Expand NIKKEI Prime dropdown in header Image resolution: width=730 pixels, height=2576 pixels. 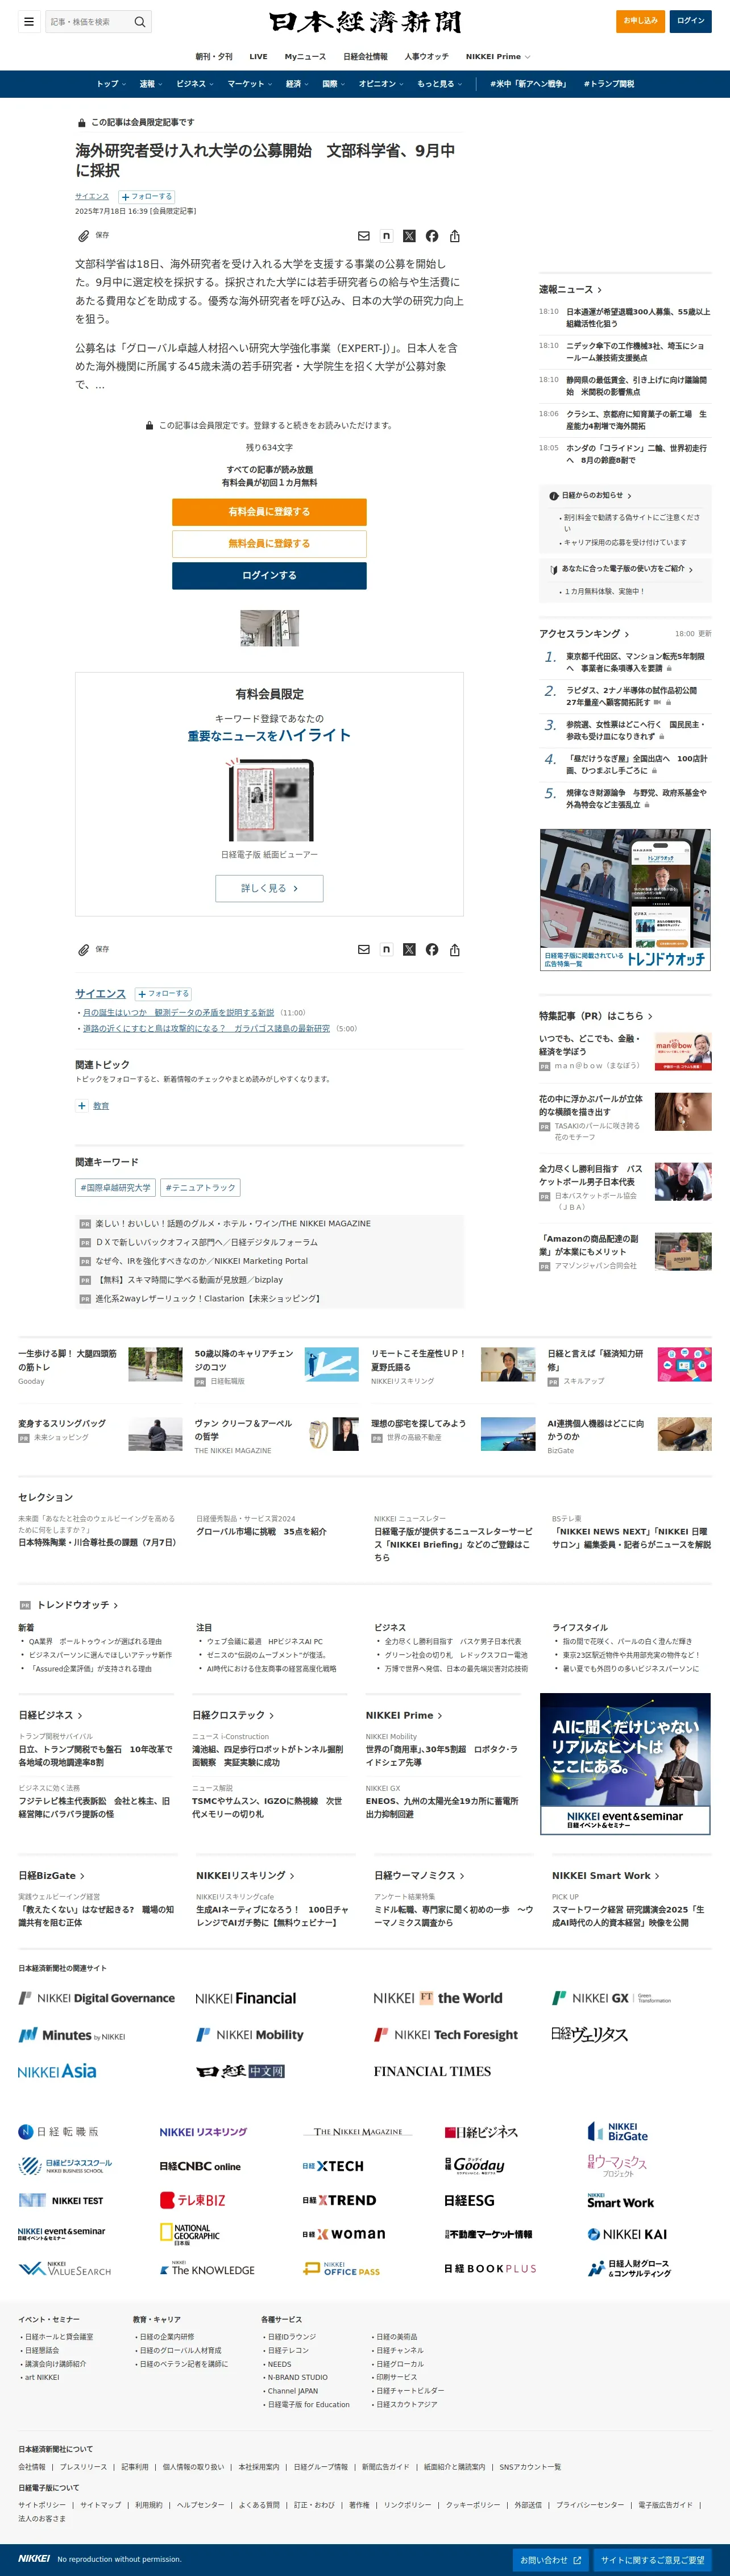pyautogui.click(x=498, y=57)
